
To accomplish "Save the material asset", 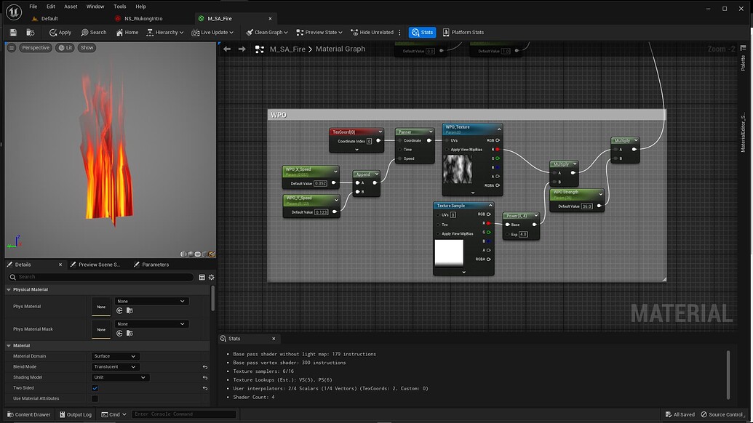I will click(x=12, y=32).
